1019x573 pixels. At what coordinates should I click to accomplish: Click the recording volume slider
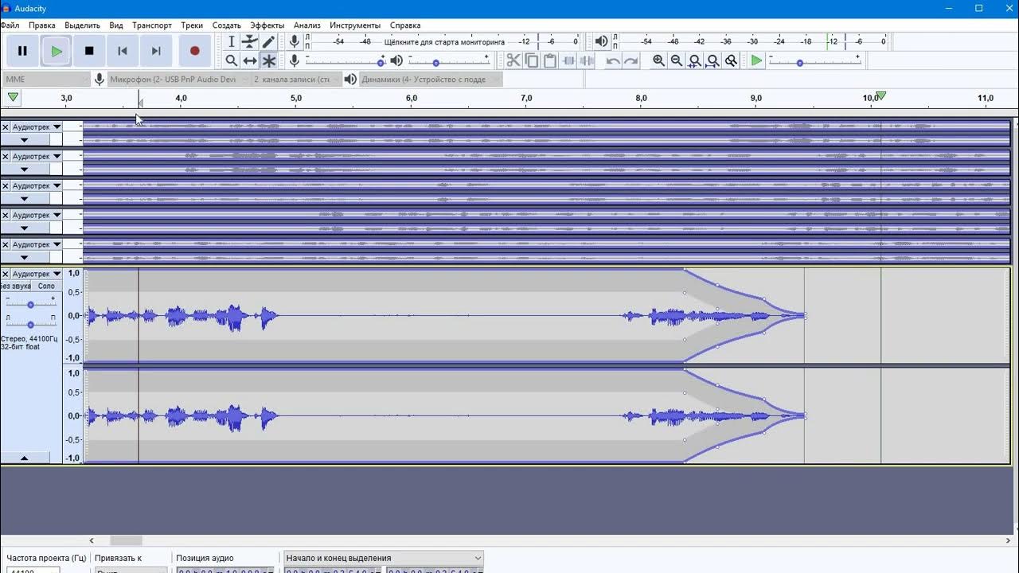point(344,60)
